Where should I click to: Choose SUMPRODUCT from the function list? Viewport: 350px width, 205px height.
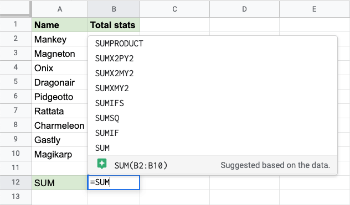[x=213, y=44]
